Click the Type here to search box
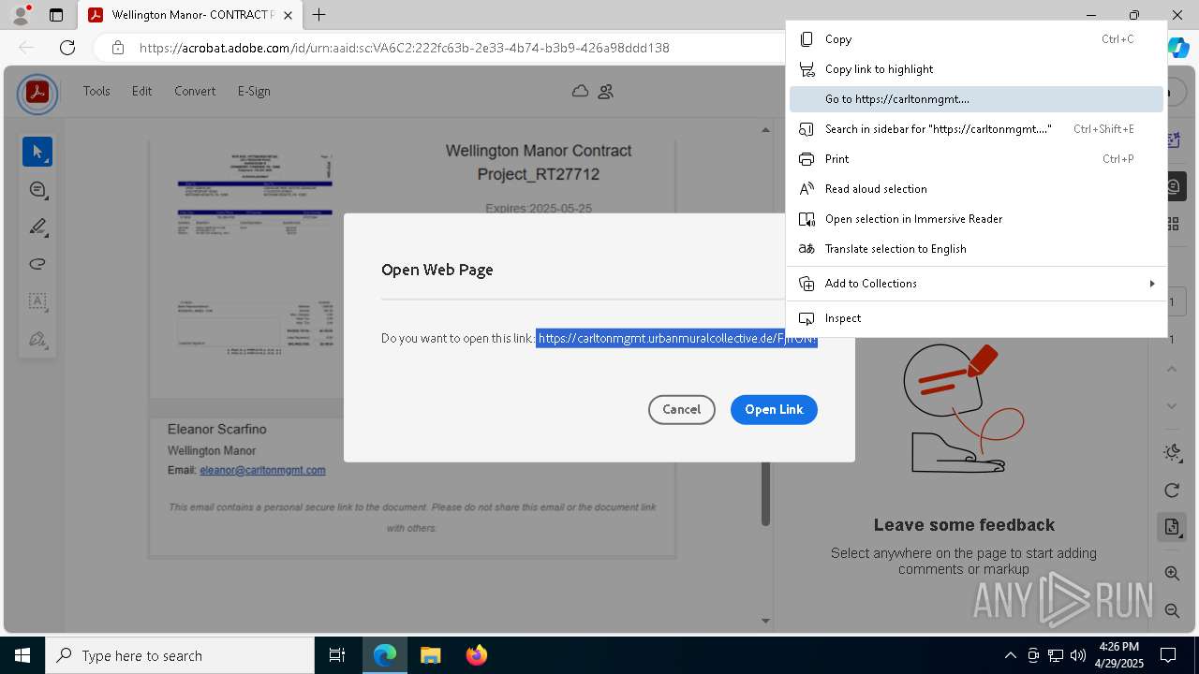This screenshot has width=1199, height=674. pos(180,655)
